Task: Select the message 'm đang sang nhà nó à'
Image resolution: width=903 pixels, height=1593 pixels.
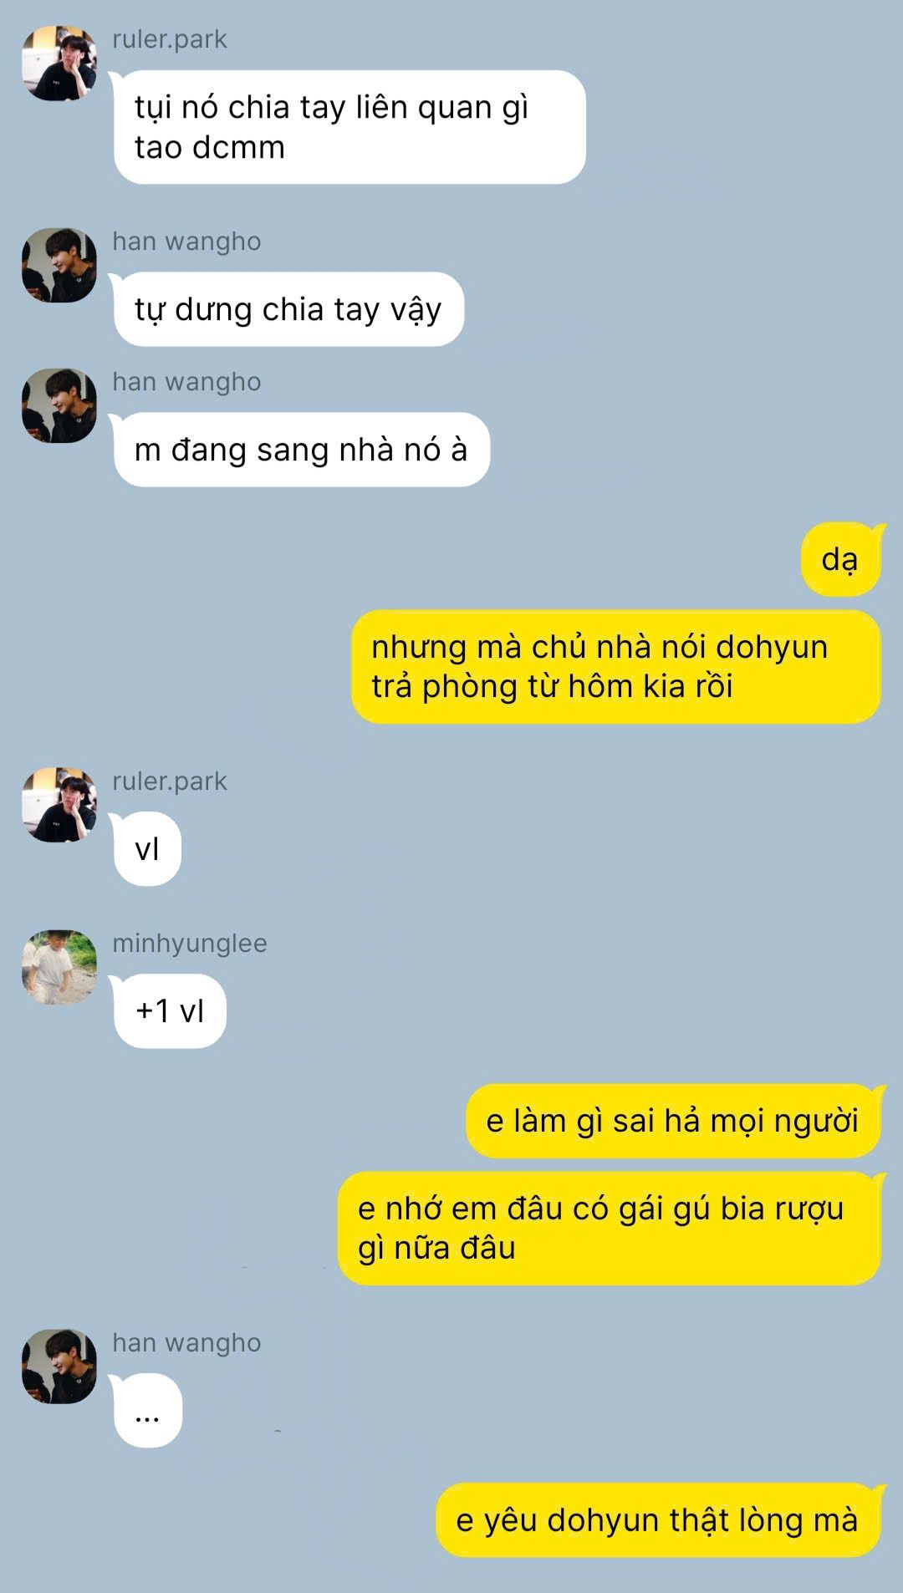Action: (x=302, y=450)
